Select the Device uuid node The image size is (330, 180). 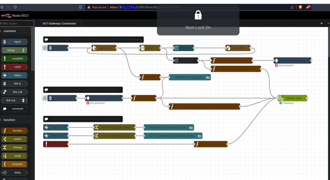(x=293, y=98)
